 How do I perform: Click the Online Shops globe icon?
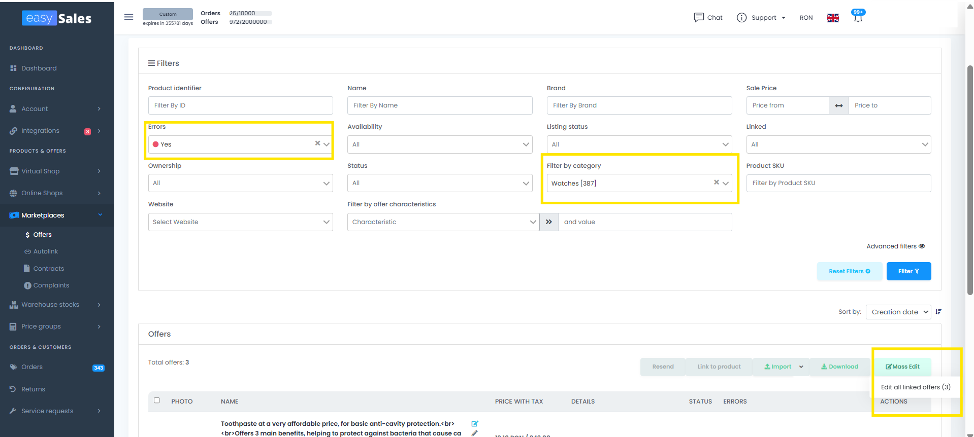coord(13,193)
